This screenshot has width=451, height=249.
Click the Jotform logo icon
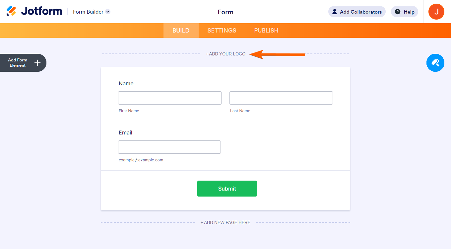coord(11,11)
